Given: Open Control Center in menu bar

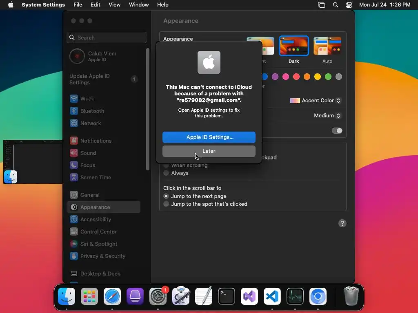Looking at the screenshot, I should coord(349,5).
